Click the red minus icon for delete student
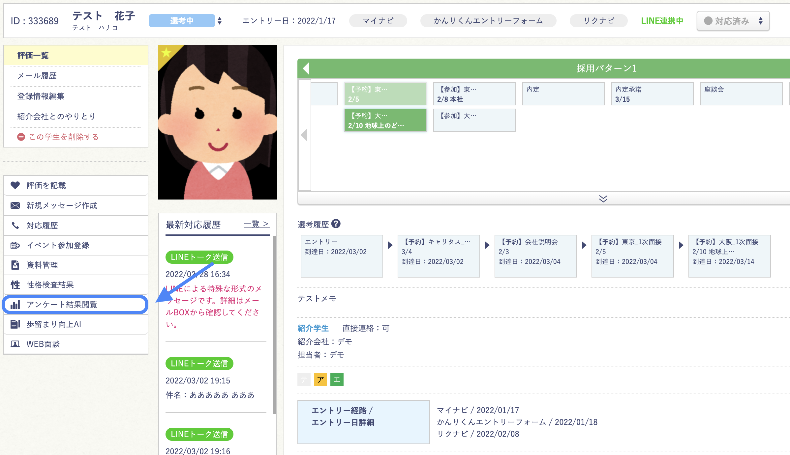 coord(21,137)
